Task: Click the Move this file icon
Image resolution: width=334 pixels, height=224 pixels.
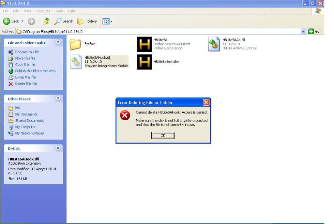Action: tap(11, 58)
